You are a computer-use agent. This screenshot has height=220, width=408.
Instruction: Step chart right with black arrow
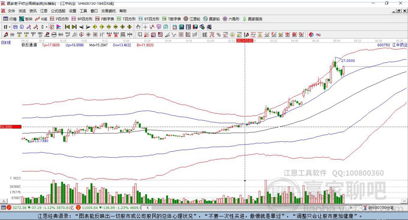[x=88, y=27]
